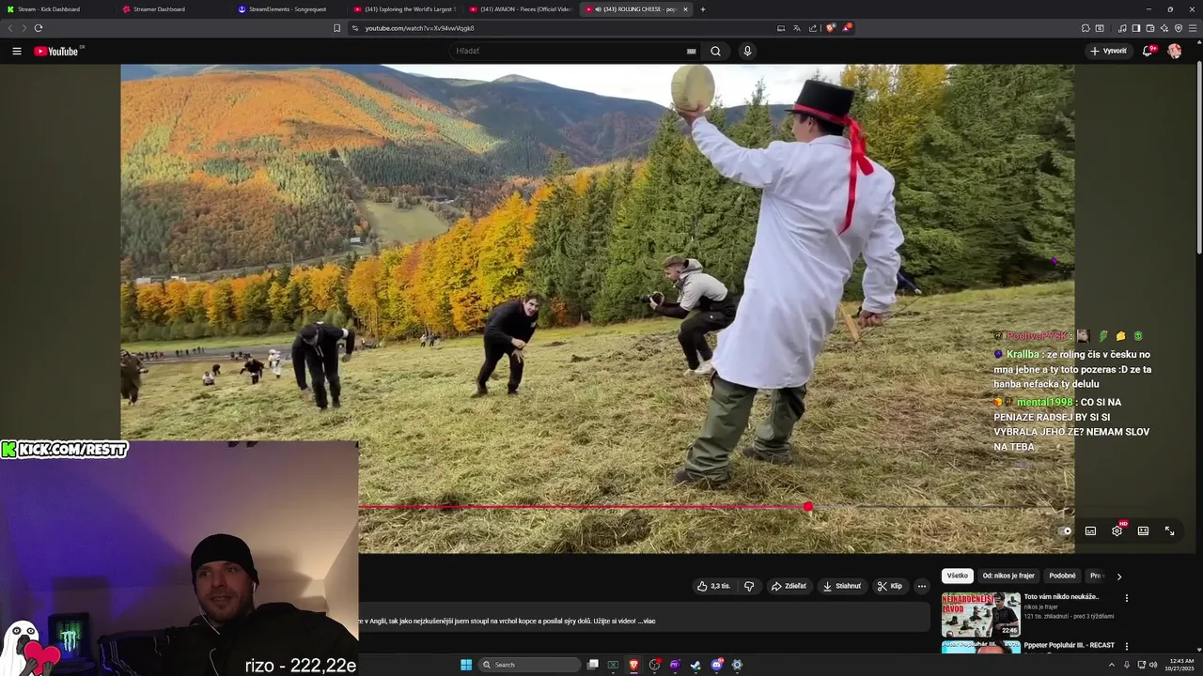Open the Windows Start menu
This screenshot has width=1203, height=676.
[466, 665]
